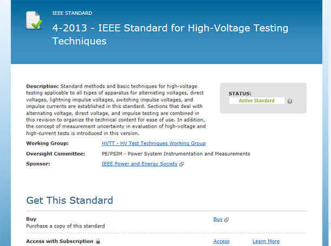
Task: Click the 4-2013 High-Voltage Testing Techniques title
Action: (x=170, y=35)
